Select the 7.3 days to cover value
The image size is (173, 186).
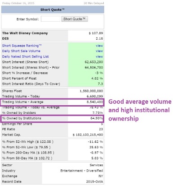point(100,84)
